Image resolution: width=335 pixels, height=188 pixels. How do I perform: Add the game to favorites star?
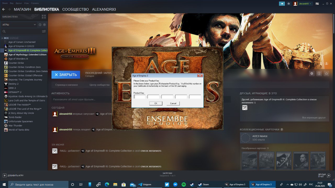click(326, 74)
